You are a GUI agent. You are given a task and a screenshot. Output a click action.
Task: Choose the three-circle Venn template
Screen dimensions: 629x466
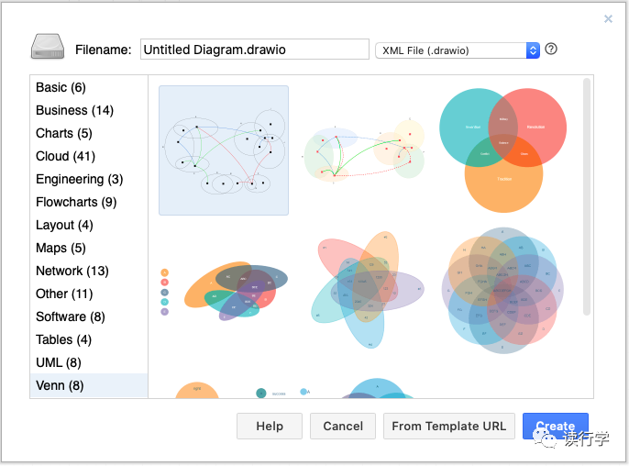click(x=503, y=150)
